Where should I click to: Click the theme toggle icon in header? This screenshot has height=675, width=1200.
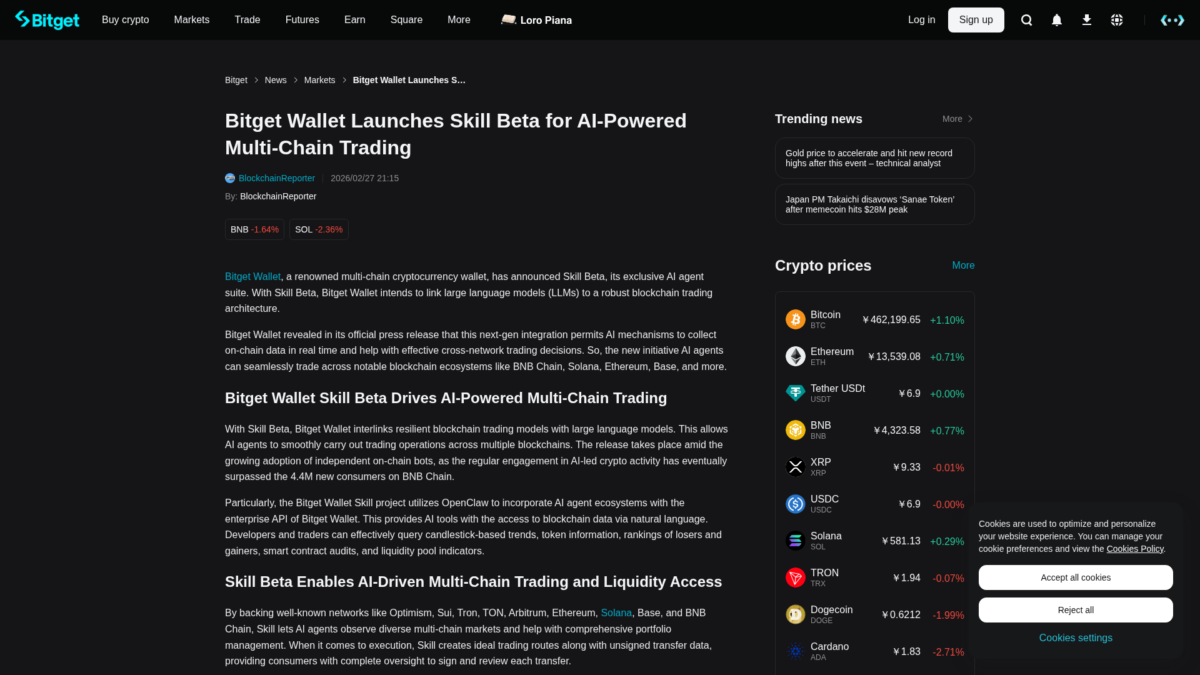1172,20
